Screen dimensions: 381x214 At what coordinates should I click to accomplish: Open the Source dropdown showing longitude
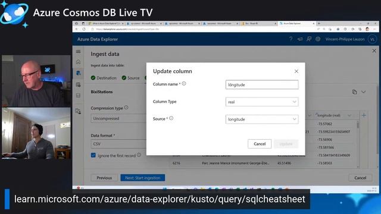click(262, 119)
